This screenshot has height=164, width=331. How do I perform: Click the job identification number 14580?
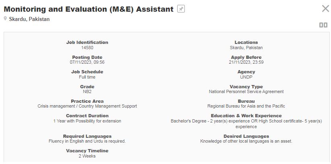pos(87,48)
